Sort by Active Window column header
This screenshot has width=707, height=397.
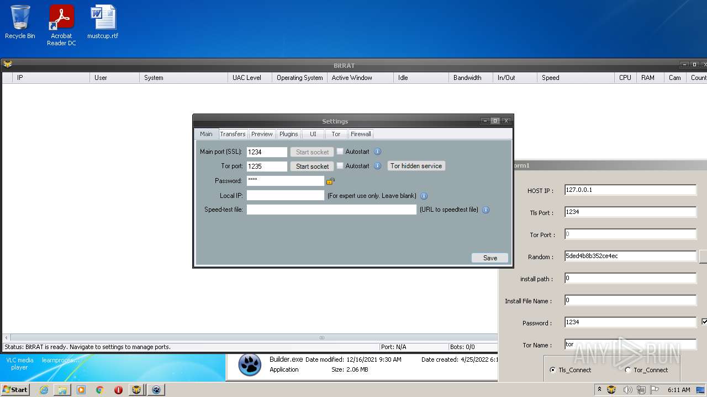click(360, 78)
